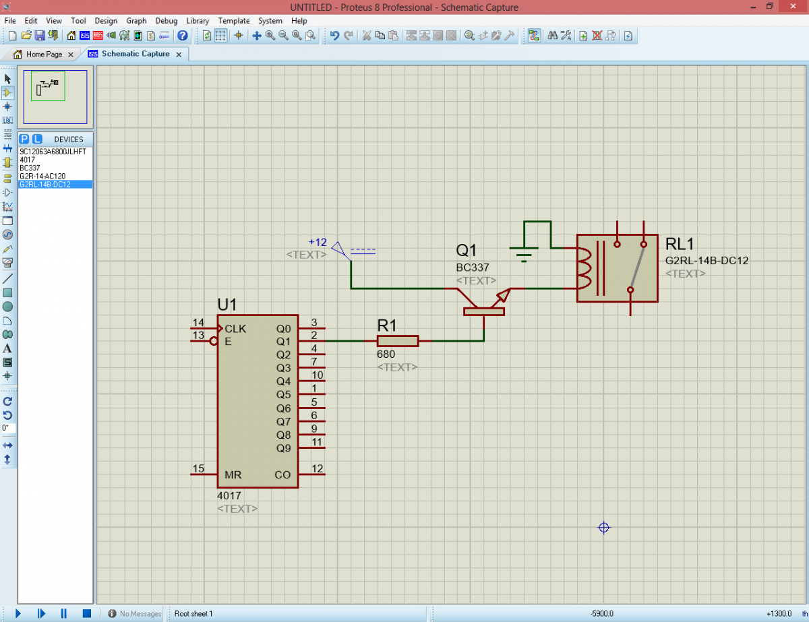Select the Selection Mode arrow tool
The height and width of the screenshot is (622, 809).
(7, 79)
